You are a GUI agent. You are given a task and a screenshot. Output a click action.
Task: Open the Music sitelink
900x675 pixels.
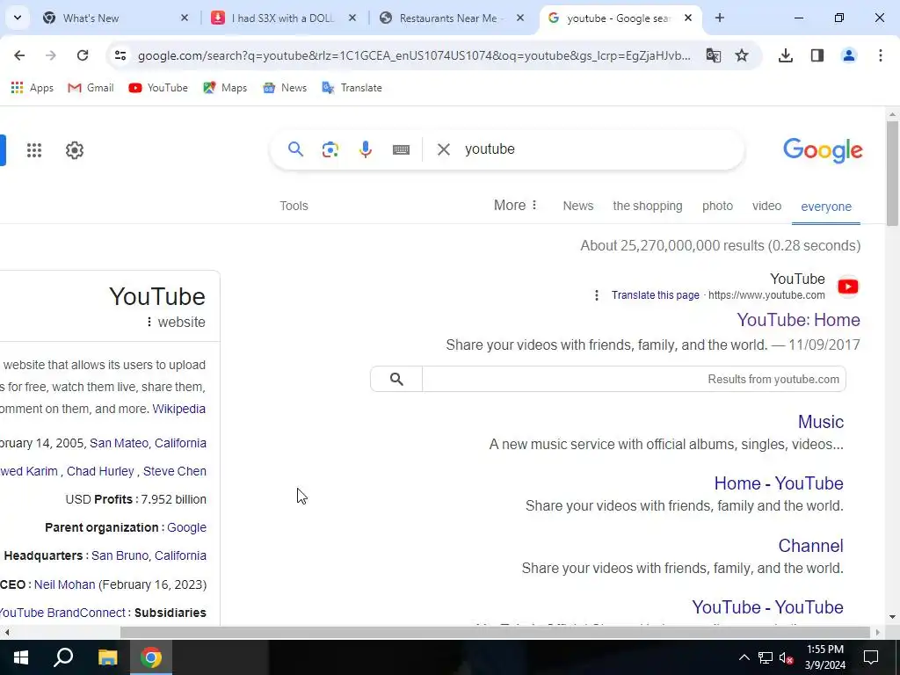pos(820,422)
